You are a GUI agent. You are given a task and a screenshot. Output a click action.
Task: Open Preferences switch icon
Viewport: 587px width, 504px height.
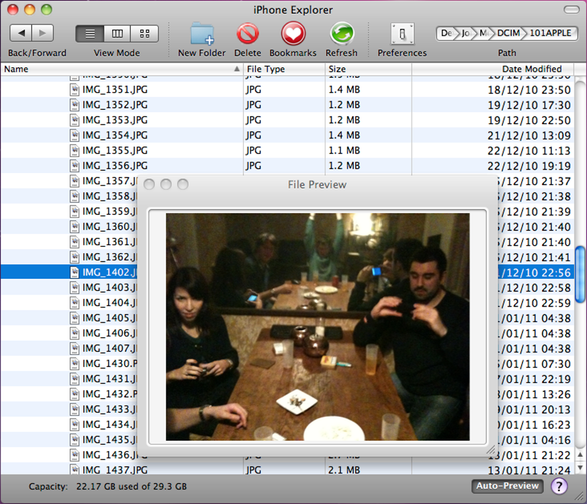[x=402, y=34]
